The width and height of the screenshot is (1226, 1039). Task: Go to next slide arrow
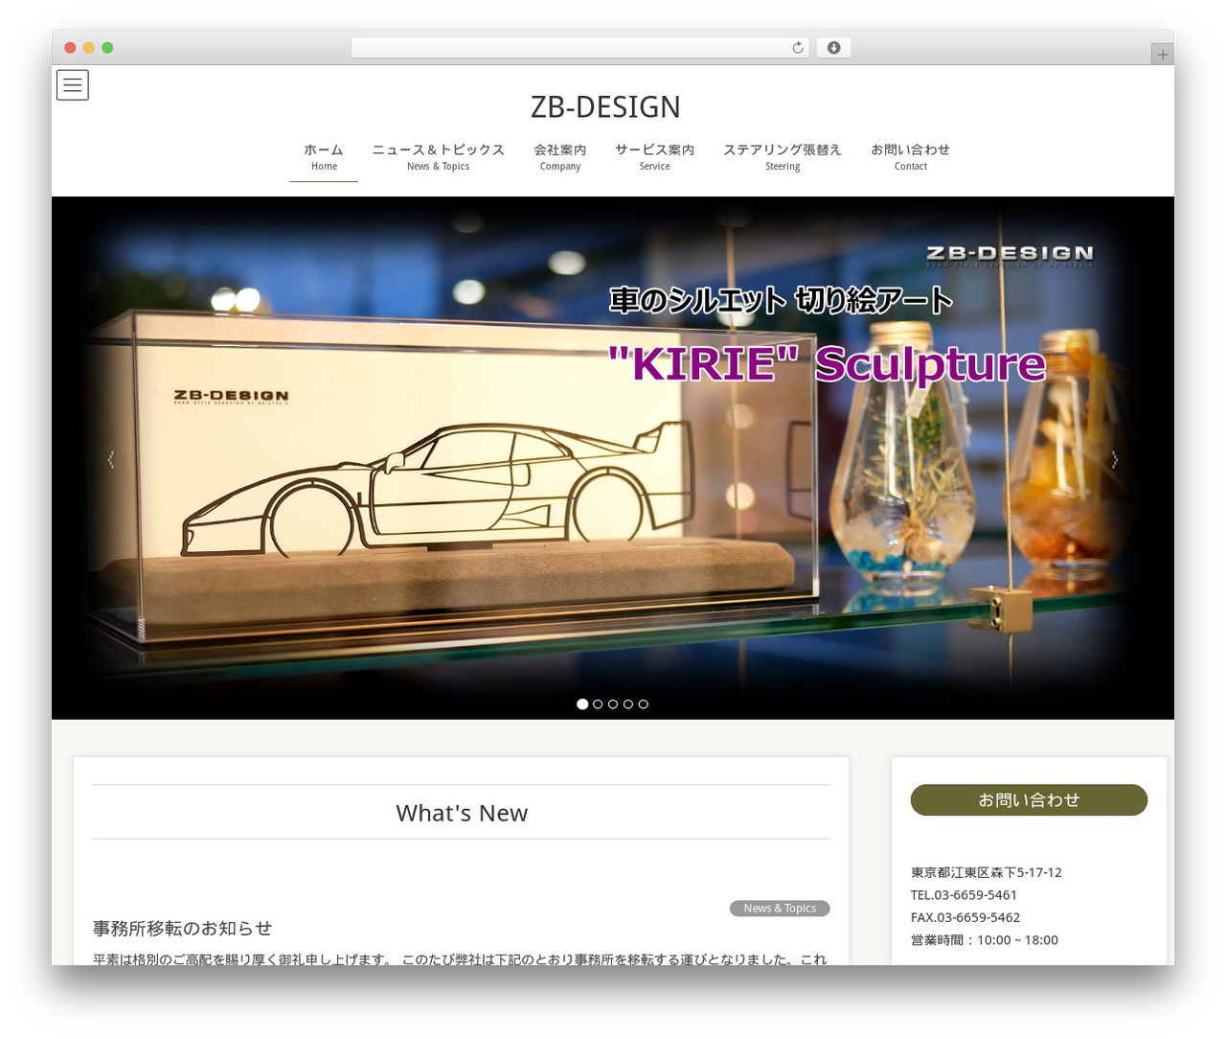coord(1115,460)
